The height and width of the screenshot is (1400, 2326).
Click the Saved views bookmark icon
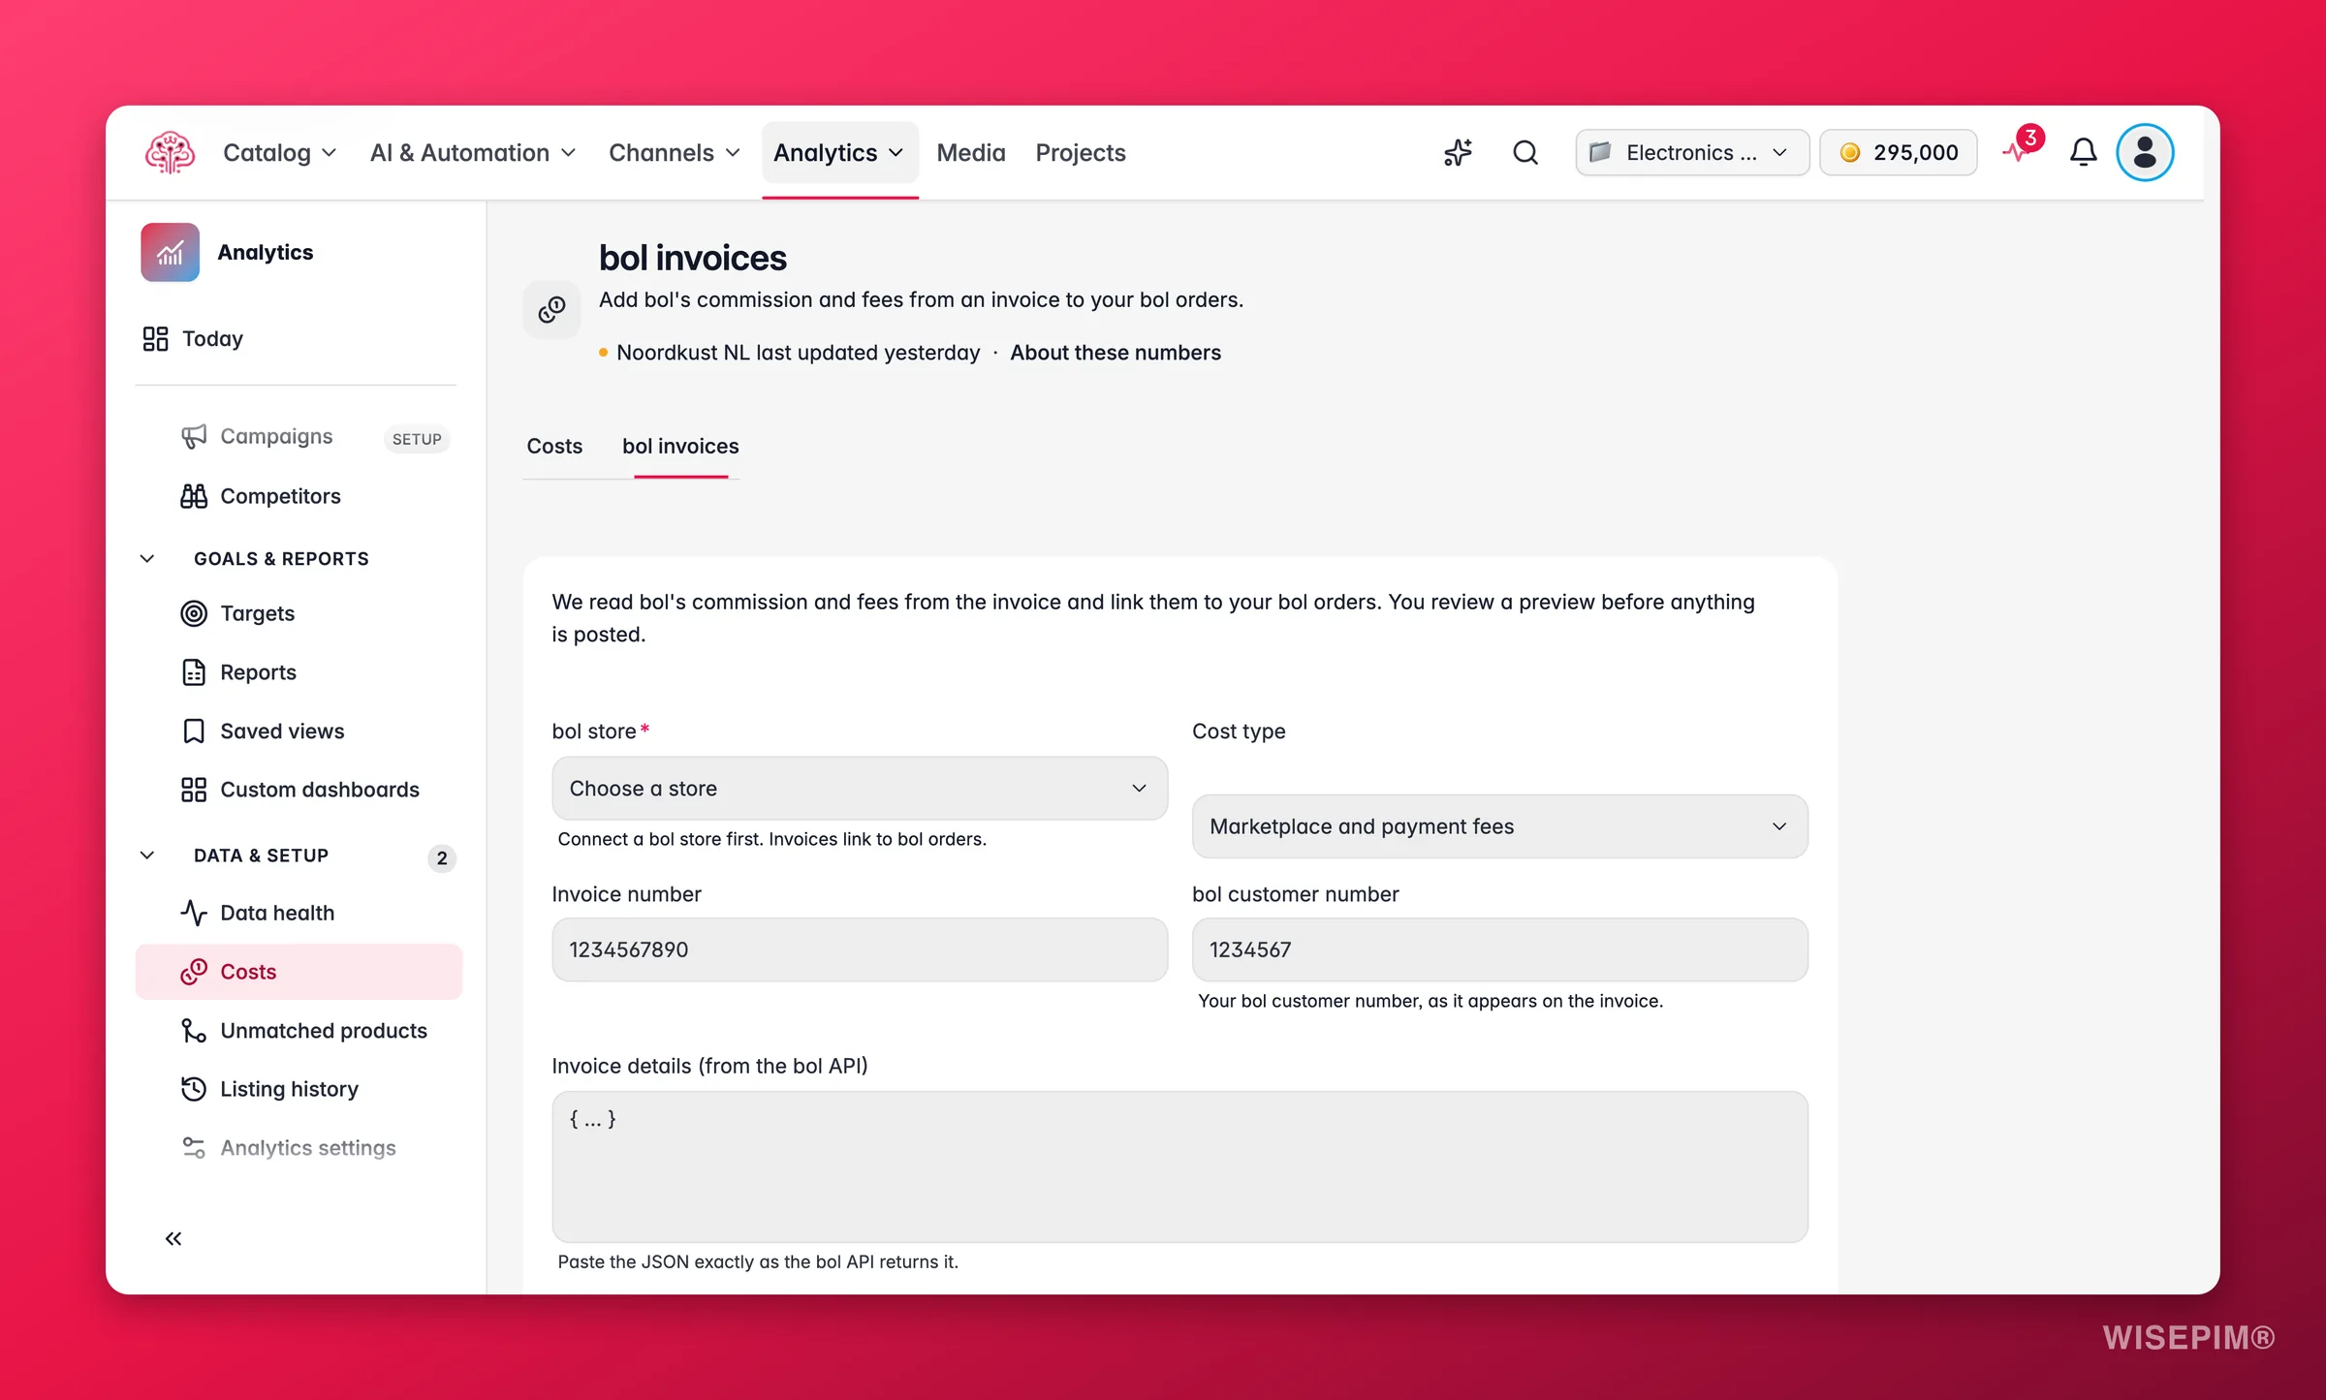194,731
